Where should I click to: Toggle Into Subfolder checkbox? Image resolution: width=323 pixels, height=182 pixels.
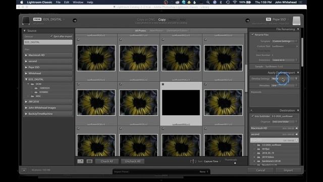pyautogui.click(x=252, y=116)
